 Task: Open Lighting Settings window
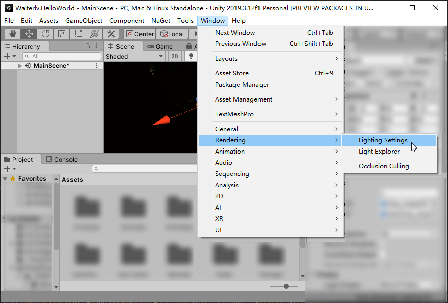(389, 140)
